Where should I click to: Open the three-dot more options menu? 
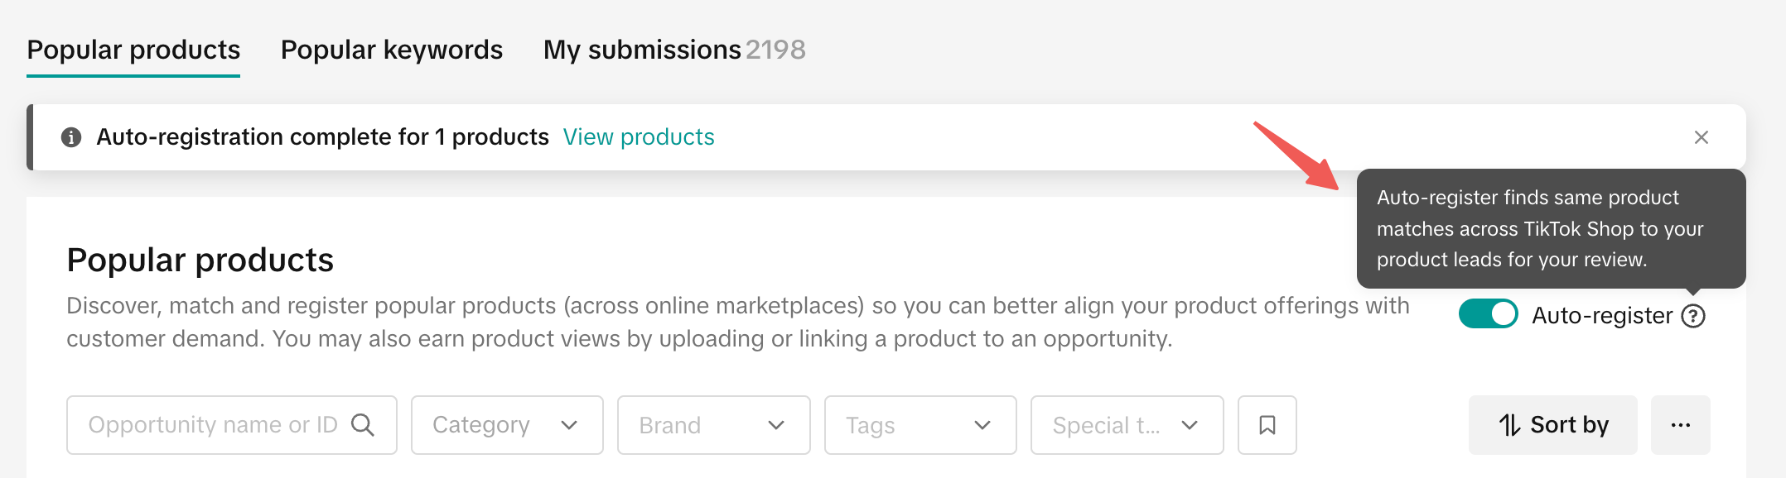pos(1680,425)
